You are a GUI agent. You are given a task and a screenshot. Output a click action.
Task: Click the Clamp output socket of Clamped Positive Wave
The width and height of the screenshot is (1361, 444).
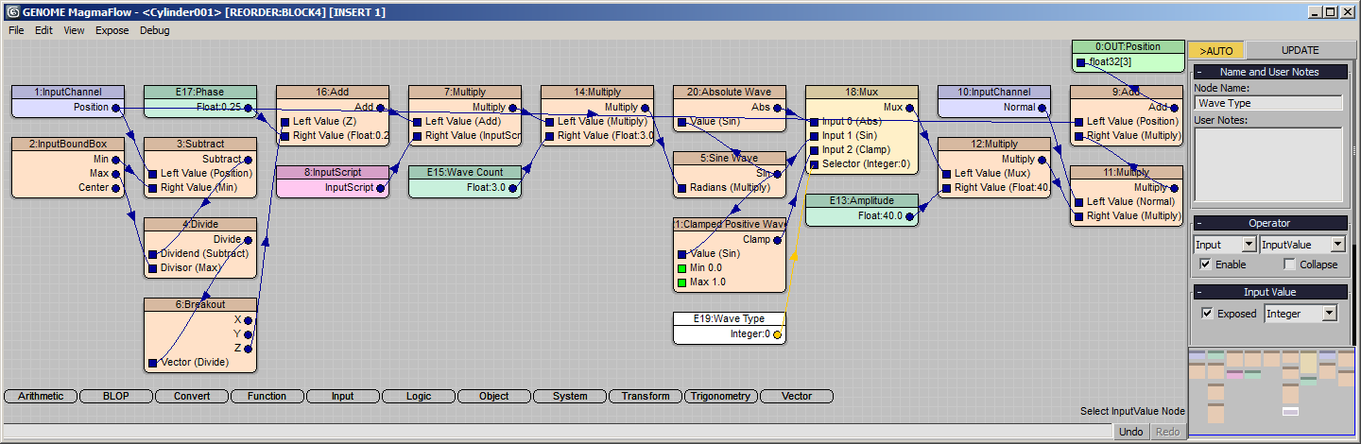pos(778,240)
